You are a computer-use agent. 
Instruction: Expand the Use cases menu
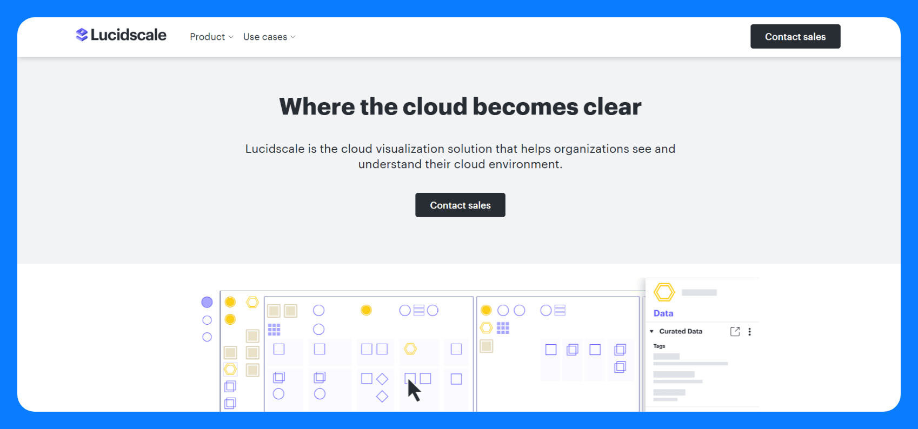269,37
